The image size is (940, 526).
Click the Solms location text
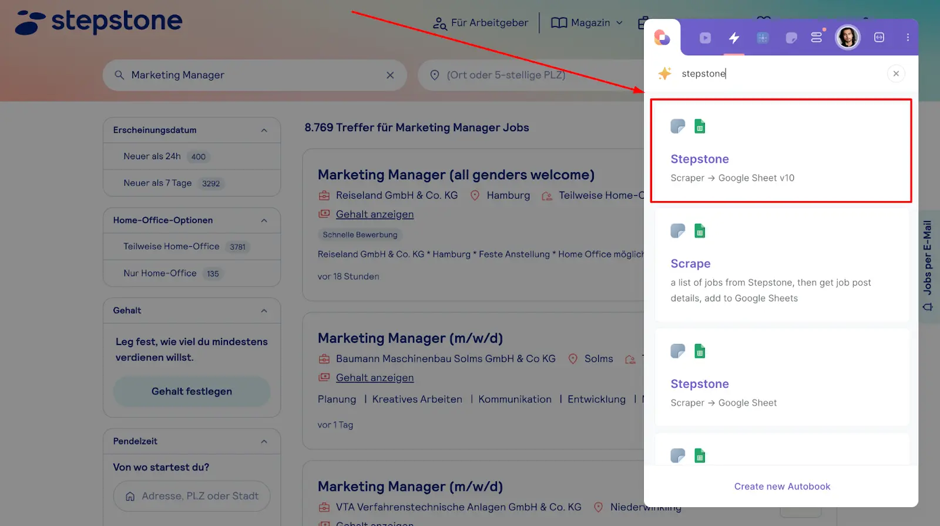(599, 359)
